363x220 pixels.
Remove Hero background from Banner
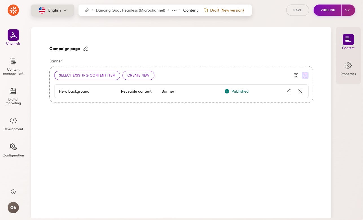click(300, 91)
